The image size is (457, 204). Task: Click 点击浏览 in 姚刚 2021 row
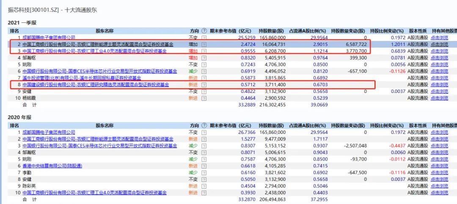coord(439,65)
